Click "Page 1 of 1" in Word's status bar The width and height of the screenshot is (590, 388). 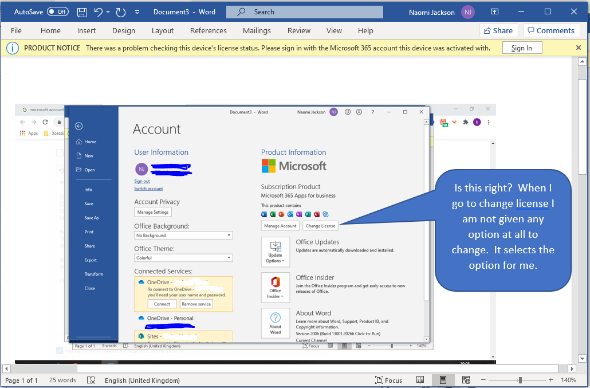click(21, 381)
